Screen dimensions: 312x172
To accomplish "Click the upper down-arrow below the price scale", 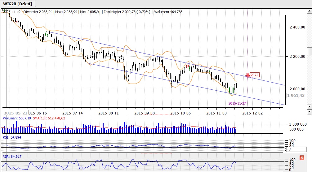I will 309,107.
